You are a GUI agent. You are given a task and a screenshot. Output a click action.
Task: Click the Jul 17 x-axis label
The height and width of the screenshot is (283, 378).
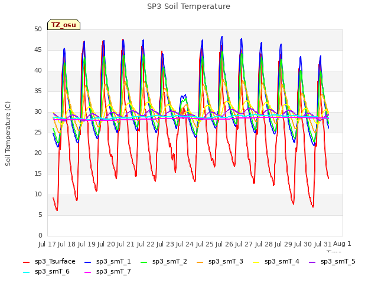pos(47,244)
